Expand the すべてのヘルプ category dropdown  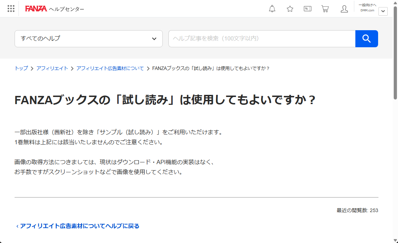click(x=88, y=39)
